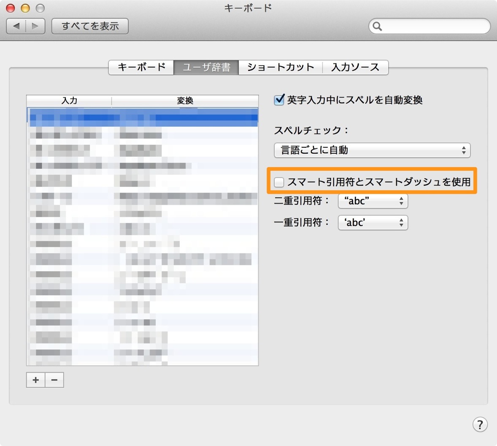Click the すべてを表示 button
Viewport: 497px width, 446px height.
click(90, 26)
